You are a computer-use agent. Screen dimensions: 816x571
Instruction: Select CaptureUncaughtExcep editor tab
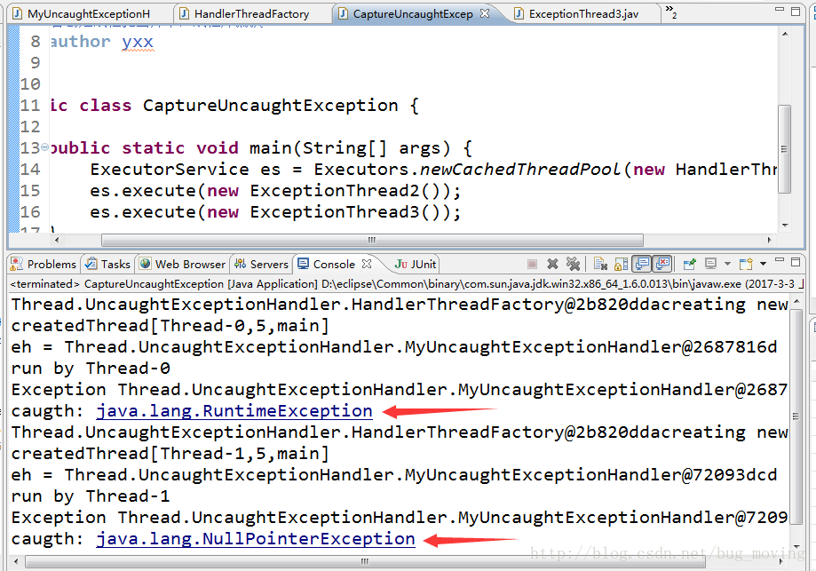[412, 14]
